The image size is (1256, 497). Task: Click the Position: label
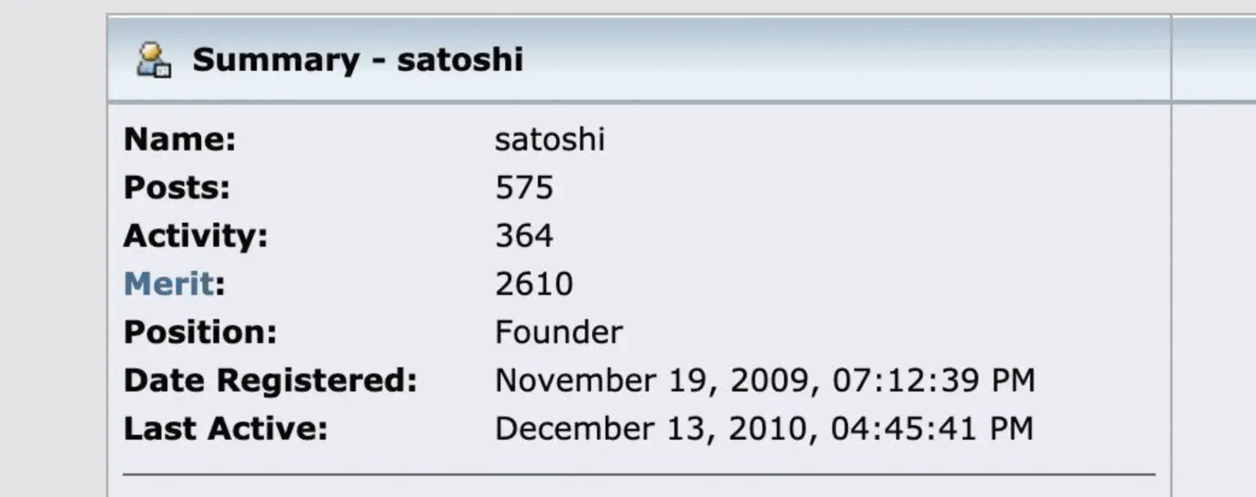pyautogui.click(x=201, y=331)
